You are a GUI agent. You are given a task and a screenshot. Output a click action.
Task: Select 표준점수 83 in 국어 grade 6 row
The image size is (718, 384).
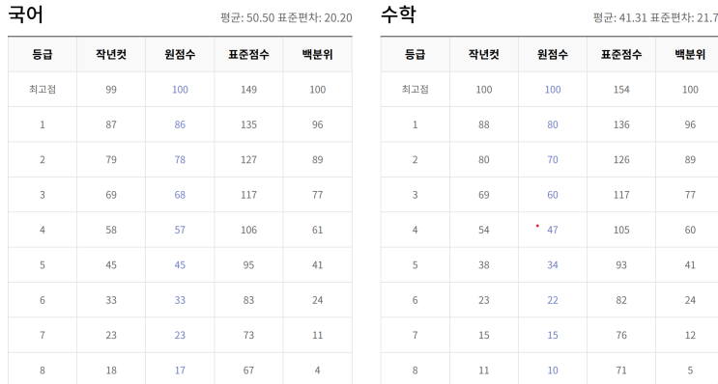[x=248, y=300]
